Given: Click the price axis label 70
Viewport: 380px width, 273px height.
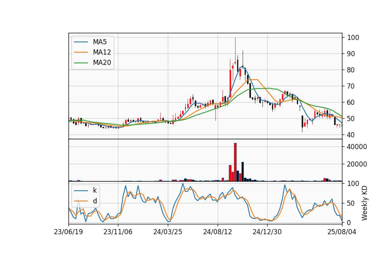Looking at the screenshot, I should point(351,86).
